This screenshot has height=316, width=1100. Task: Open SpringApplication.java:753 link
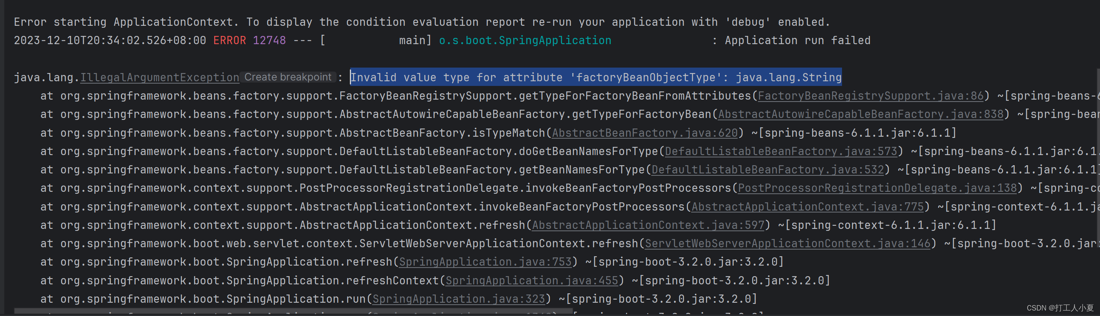[485, 262]
